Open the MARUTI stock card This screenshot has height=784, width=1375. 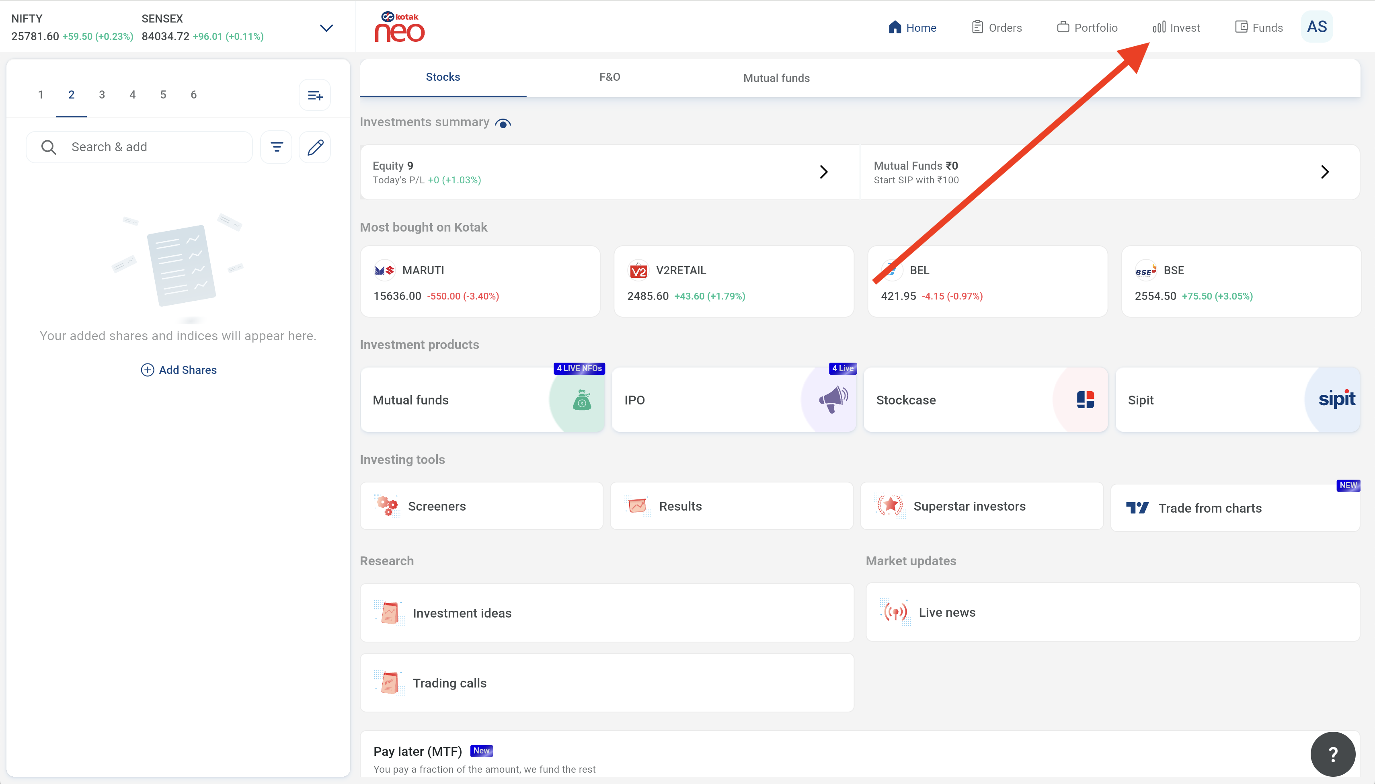pyautogui.click(x=480, y=281)
